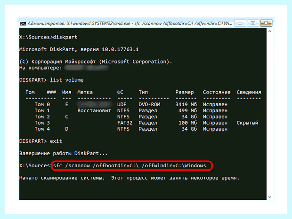
Task: Click the 'Microsoft DiskPart, версия 10.0.17763.1' line
Action: 79,49
